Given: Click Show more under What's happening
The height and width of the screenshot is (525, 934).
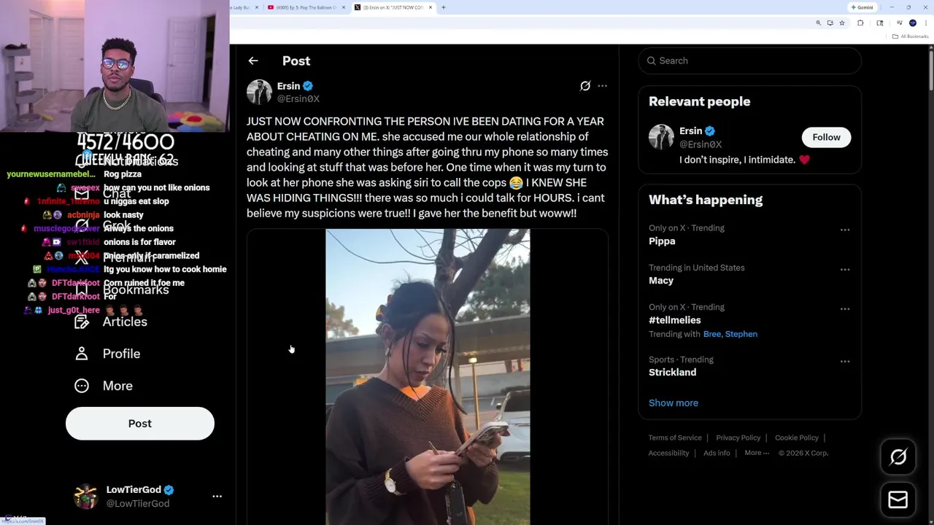Looking at the screenshot, I should click(674, 403).
